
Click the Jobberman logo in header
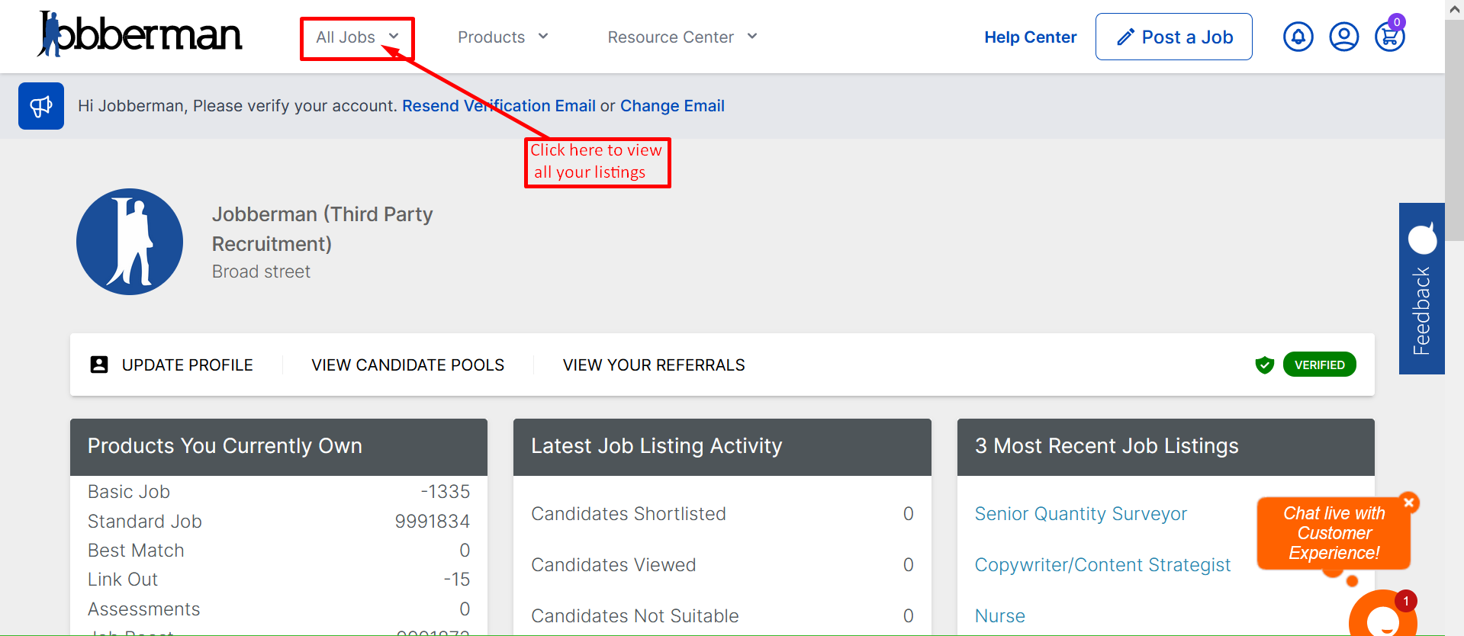140,34
